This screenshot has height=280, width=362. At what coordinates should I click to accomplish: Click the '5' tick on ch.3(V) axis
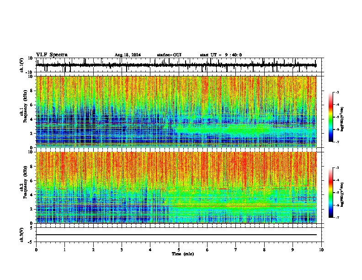click(x=32, y=228)
